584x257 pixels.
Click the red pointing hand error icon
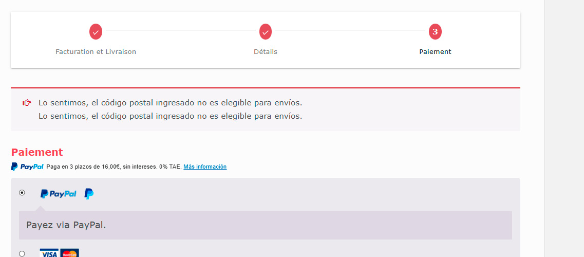pyautogui.click(x=27, y=103)
